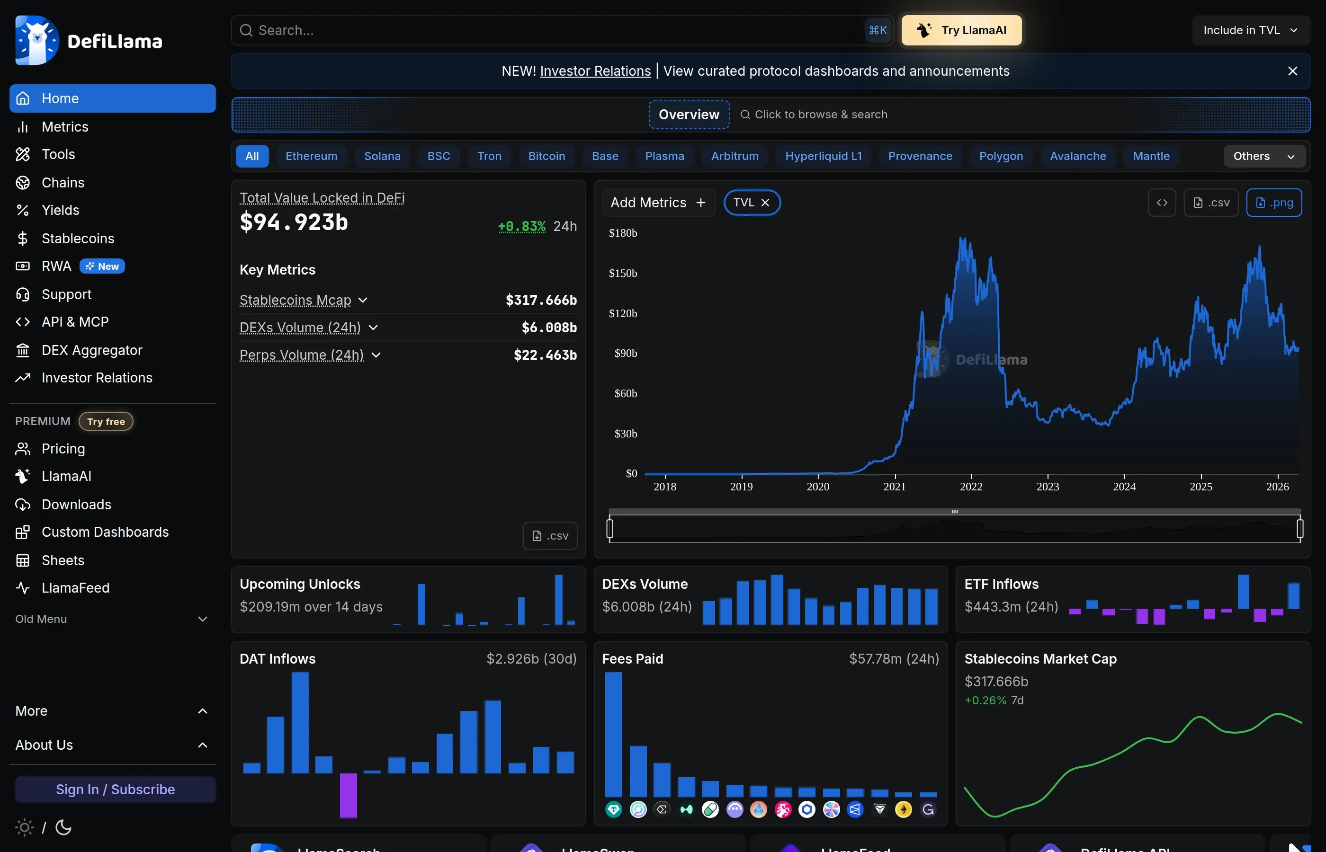1326x852 pixels.
Task: Open the Add Metrics menu
Action: click(659, 203)
